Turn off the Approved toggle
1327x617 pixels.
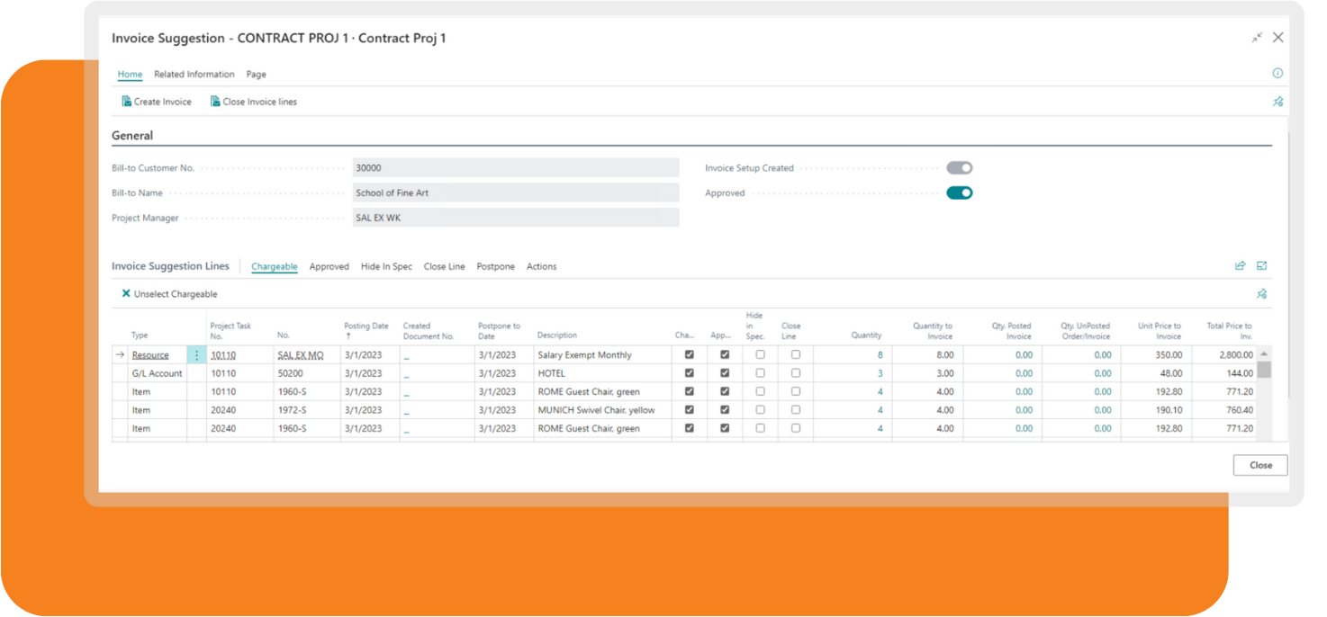pyautogui.click(x=959, y=192)
